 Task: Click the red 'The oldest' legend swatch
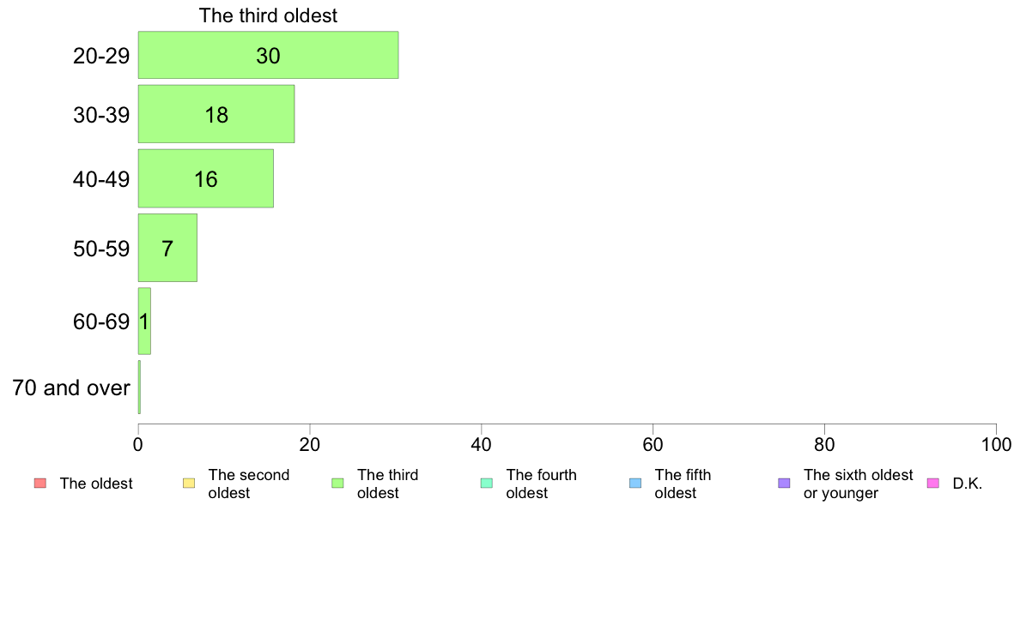pos(40,484)
